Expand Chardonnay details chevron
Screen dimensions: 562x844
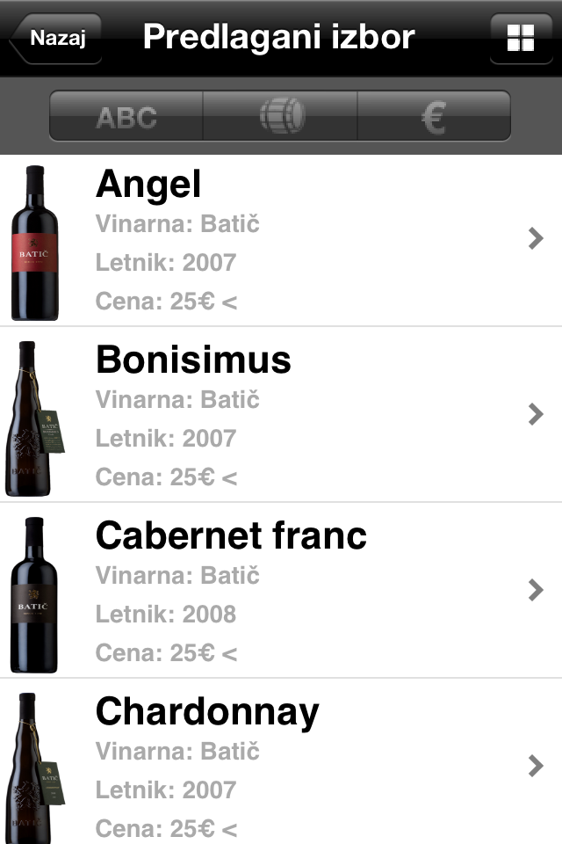pyautogui.click(x=536, y=766)
